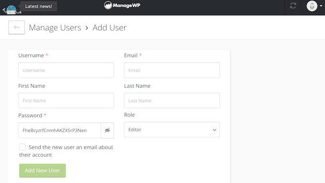The image size is (325, 183).
Task: Click the Add User breadcrumb text
Action: point(109,28)
